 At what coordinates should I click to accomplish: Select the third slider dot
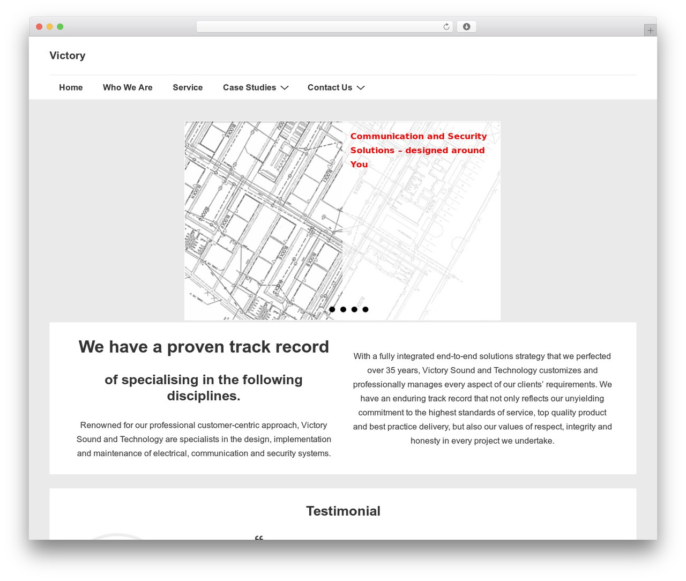coord(343,309)
